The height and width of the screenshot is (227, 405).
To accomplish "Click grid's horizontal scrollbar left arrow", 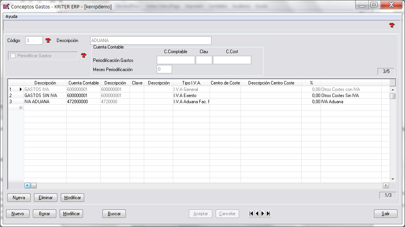I will pyautogui.click(x=28, y=185).
